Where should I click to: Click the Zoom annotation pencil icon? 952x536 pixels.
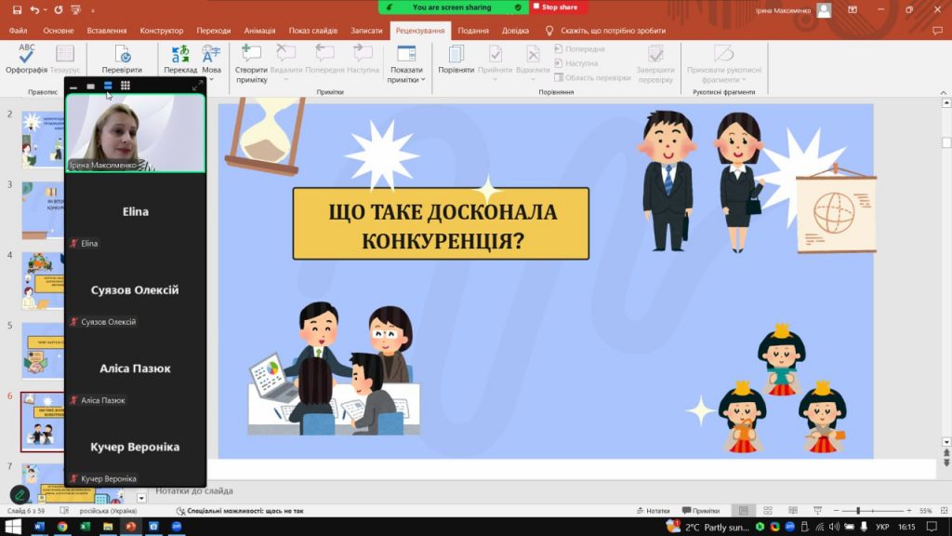coord(19,495)
